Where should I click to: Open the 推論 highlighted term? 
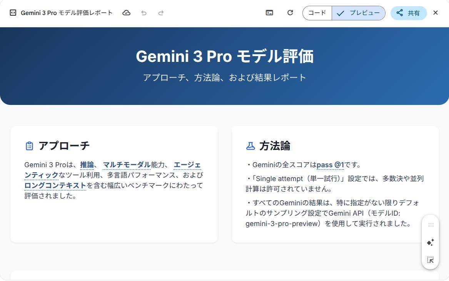(87, 165)
